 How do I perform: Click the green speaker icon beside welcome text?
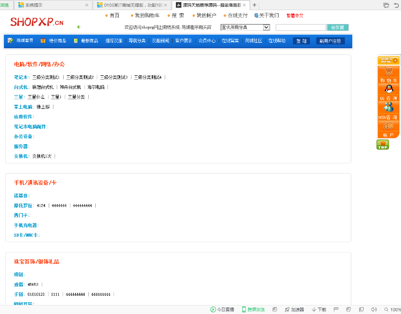point(79,27)
